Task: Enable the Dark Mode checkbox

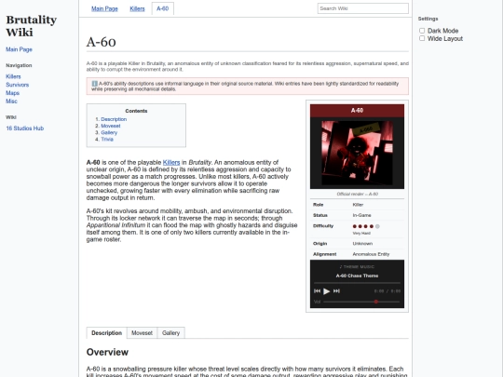Action: pos(422,31)
